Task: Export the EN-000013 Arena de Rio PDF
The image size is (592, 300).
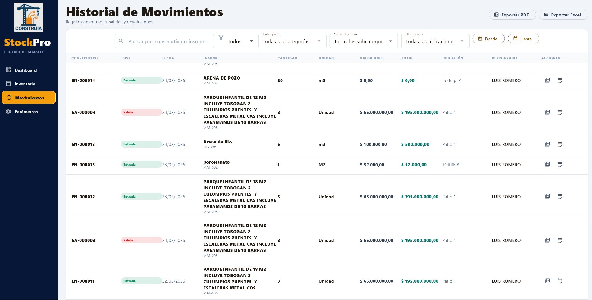Action: (547, 144)
